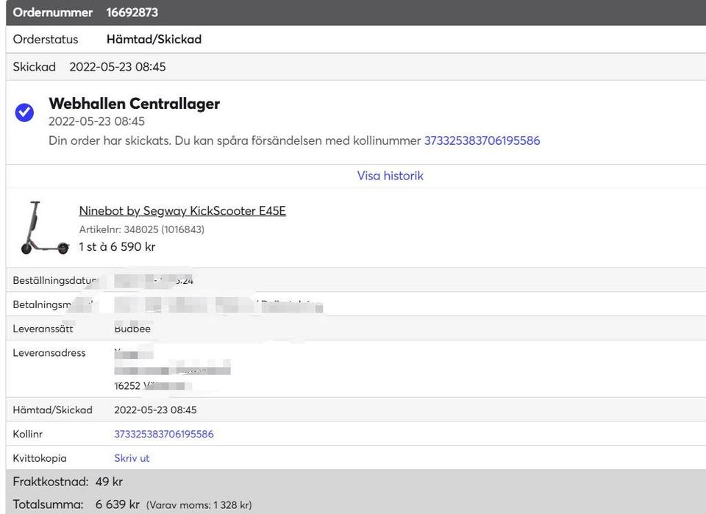
Task: Click the Hämtad/Skickad order status value
Action: pos(154,40)
